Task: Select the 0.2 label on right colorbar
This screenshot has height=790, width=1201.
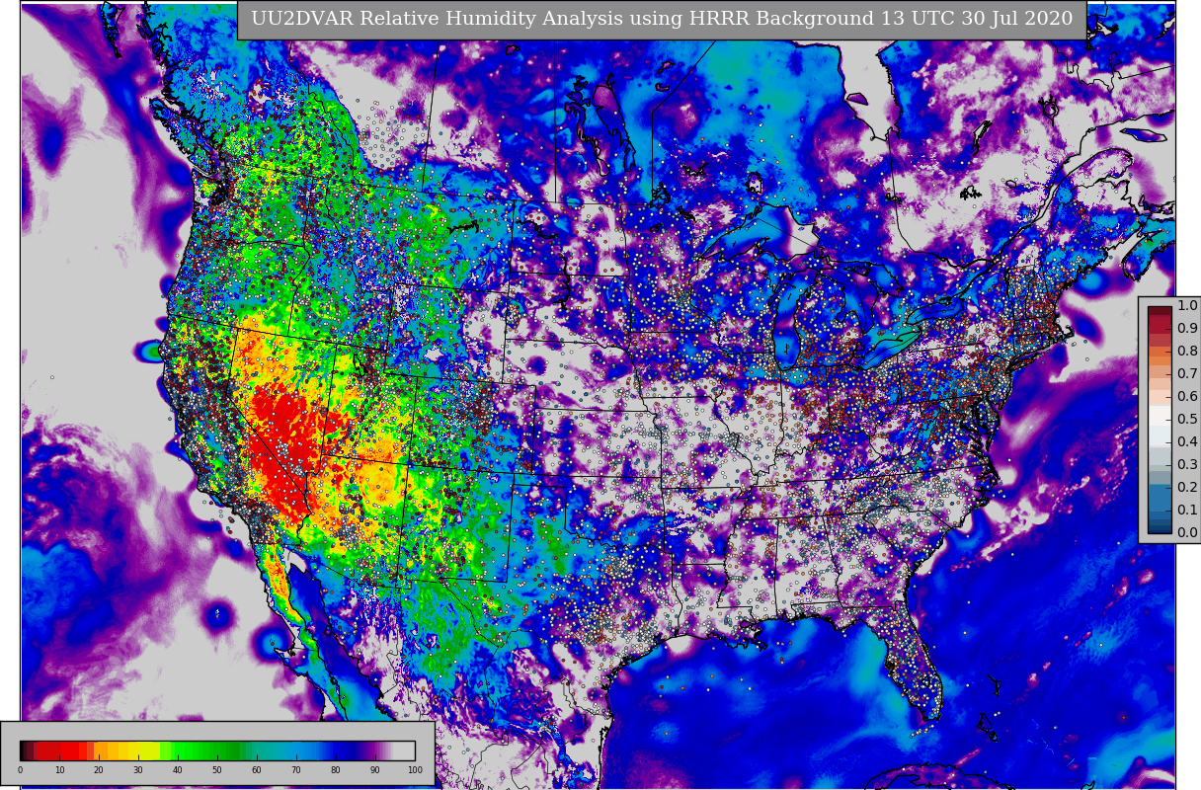Action: coord(1187,487)
